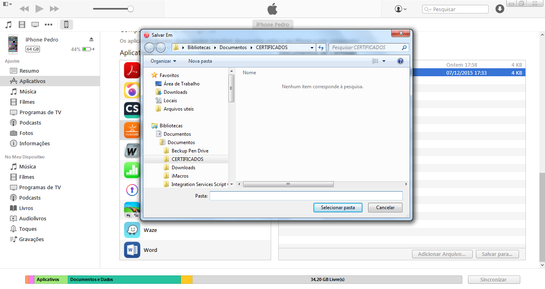Adjust the iTunes volume slider knob
The height and width of the screenshot is (289, 545).
coord(131,9)
